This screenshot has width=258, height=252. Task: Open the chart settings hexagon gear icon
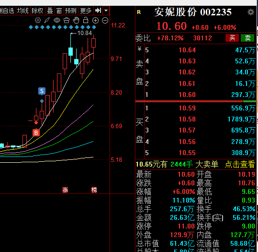pos(38,20)
